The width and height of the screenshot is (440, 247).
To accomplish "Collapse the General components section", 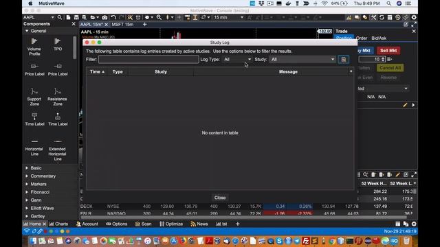I will (x=27, y=31).
